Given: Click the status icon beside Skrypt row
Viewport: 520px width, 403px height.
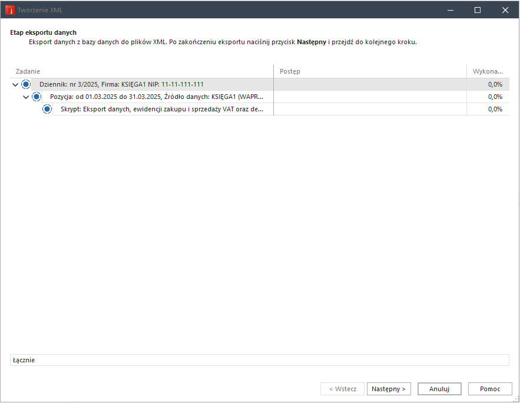Looking at the screenshot, I should coord(47,109).
